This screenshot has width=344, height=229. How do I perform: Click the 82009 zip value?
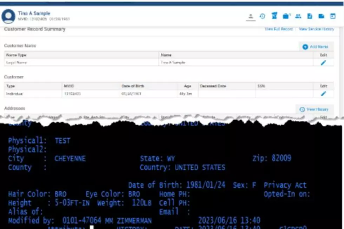coord(282,158)
